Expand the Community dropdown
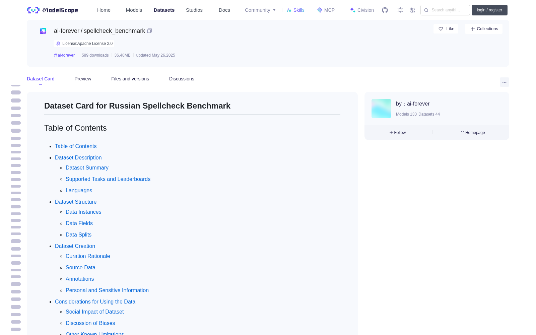Viewport: 536px width, 335px height. pyautogui.click(x=260, y=10)
